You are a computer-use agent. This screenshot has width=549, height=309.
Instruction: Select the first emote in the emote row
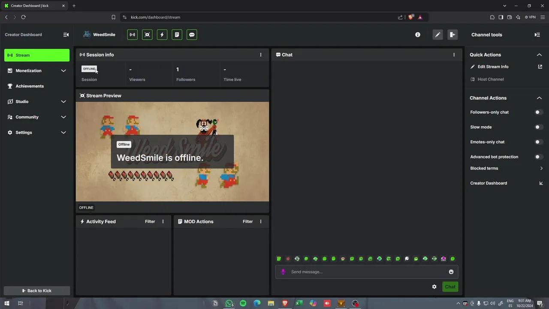click(279, 259)
